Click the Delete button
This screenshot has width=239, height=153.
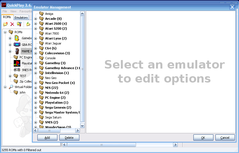[69, 137]
